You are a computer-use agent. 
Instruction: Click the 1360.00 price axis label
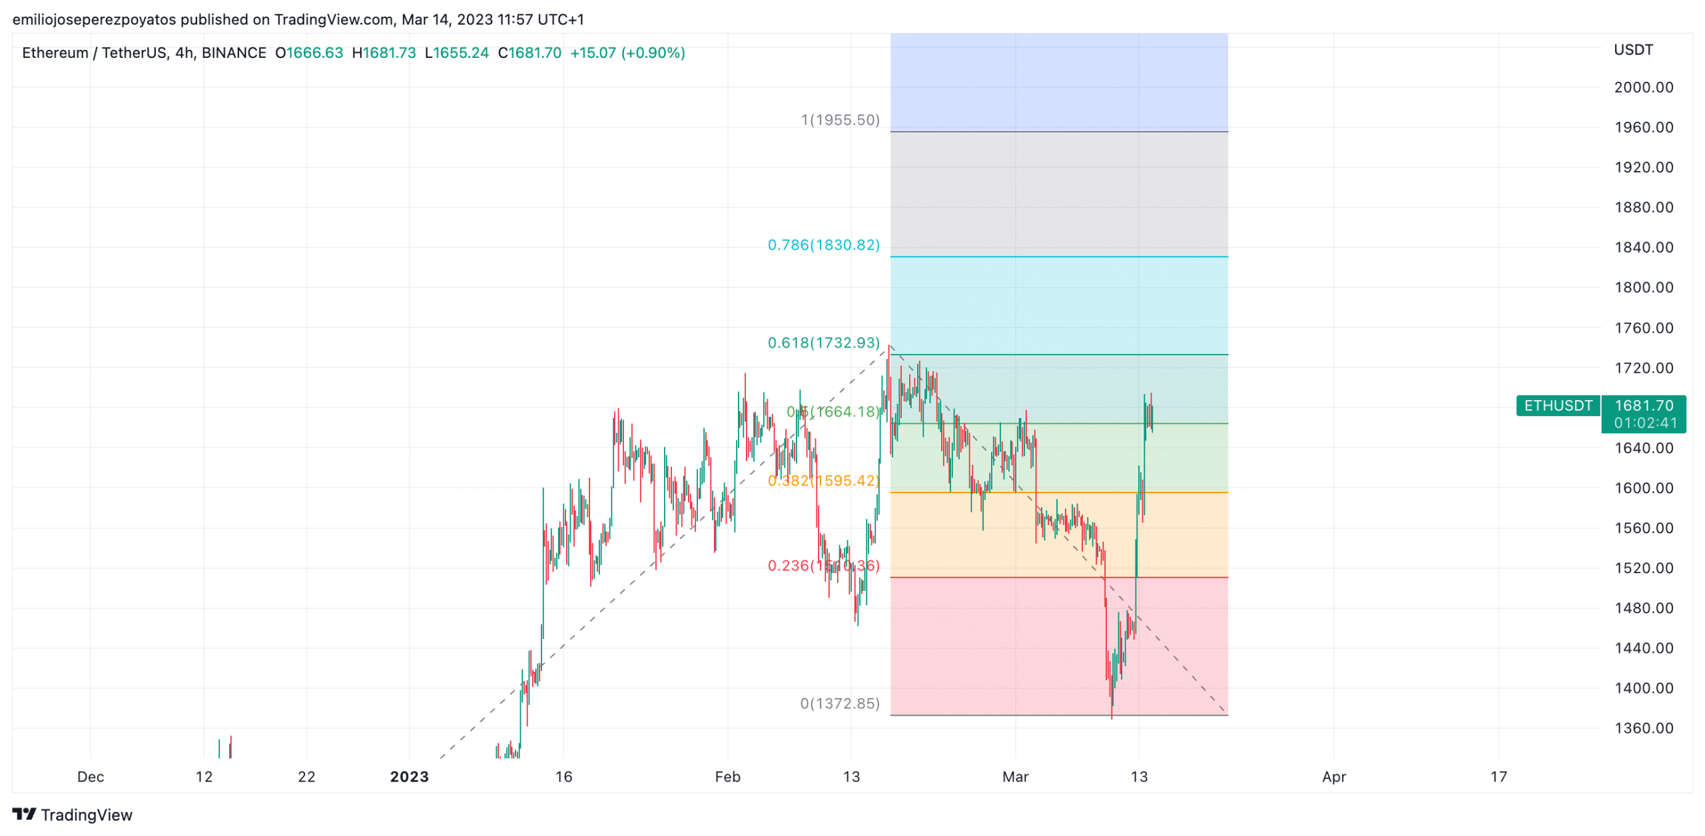(1643, 728)
